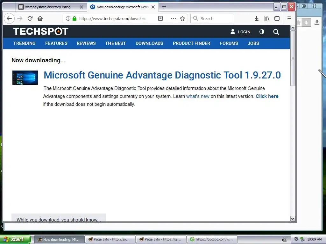
Task: Open a new browser tab
Action: [x=164, y=7]
